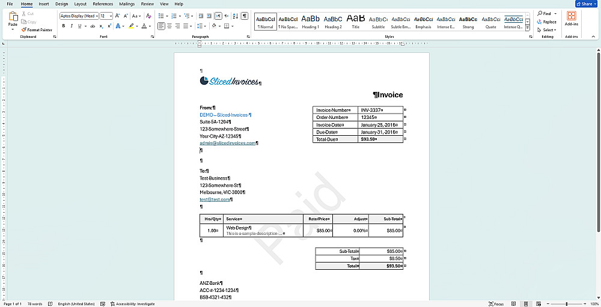Viewport: 601px width, 307px height.
Task: Align paragraph text to the right
Action: [x=177, y=26]
